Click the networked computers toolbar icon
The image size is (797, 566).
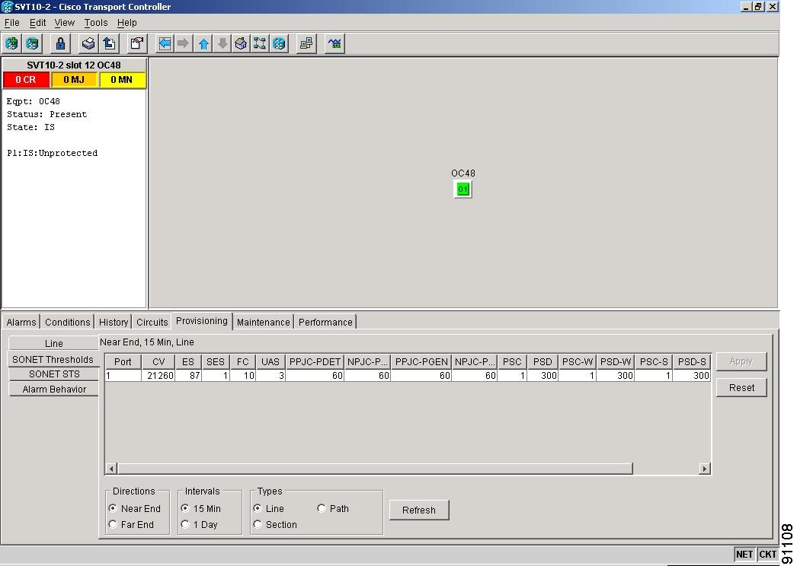pos(306,43)
